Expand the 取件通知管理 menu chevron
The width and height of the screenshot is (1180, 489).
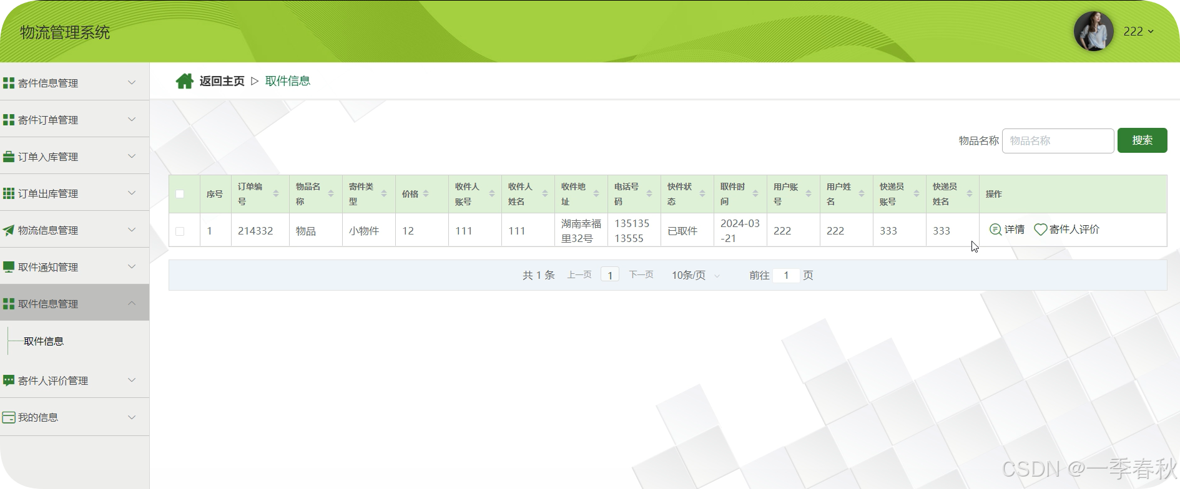[x=132, y=266]
